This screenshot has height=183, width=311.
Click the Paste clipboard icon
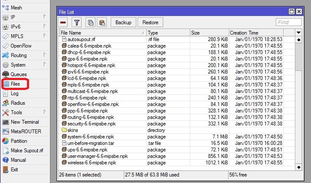point(102,22)
